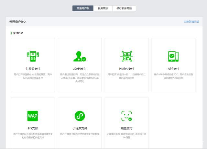Open the 付款码支付 title link
The height and width of the screenshot is (149, 207).
(33, 69)
